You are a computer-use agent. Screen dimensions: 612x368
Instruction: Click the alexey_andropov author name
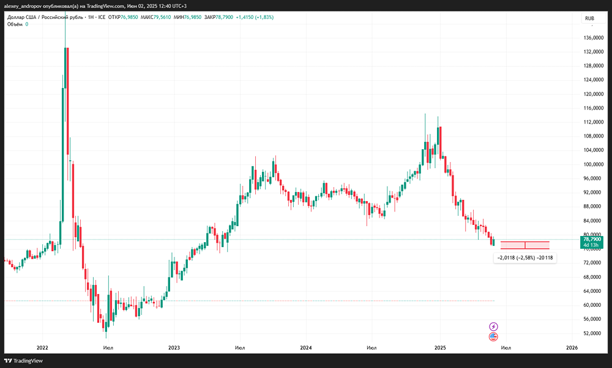coord(22,6)
